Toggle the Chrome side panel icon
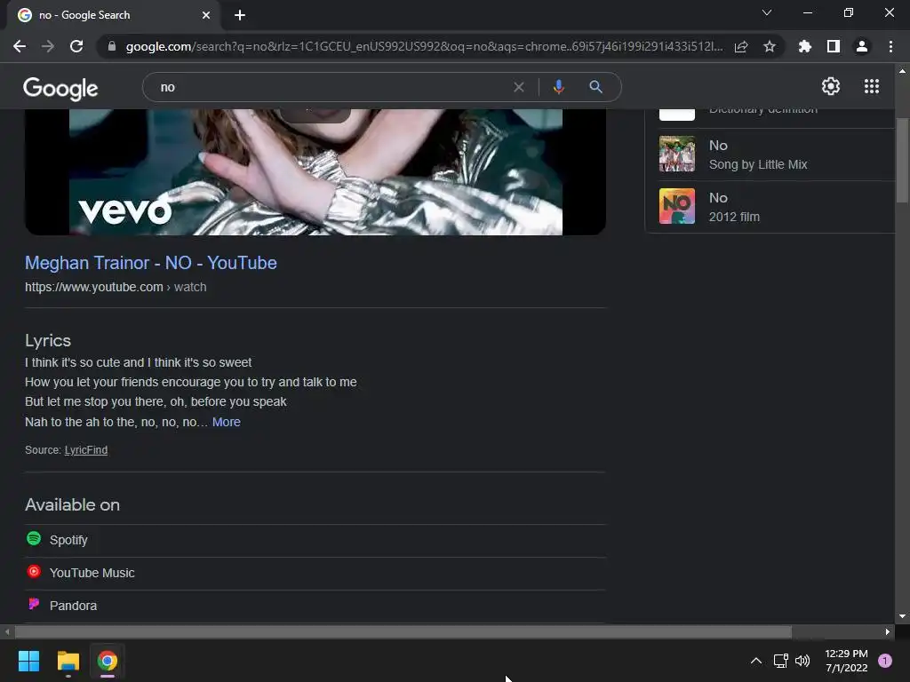This screenshot has height=682, width=910. pos(834,46)
